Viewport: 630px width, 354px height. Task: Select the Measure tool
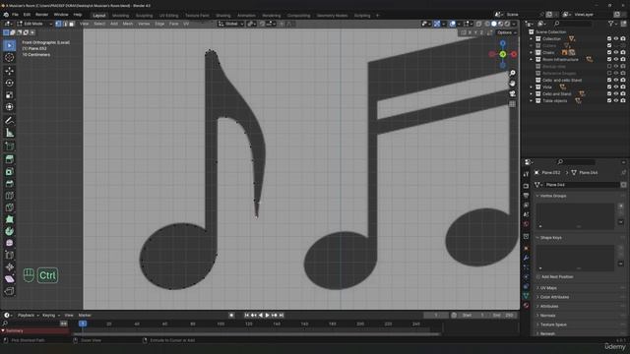(x=9, y=133)
